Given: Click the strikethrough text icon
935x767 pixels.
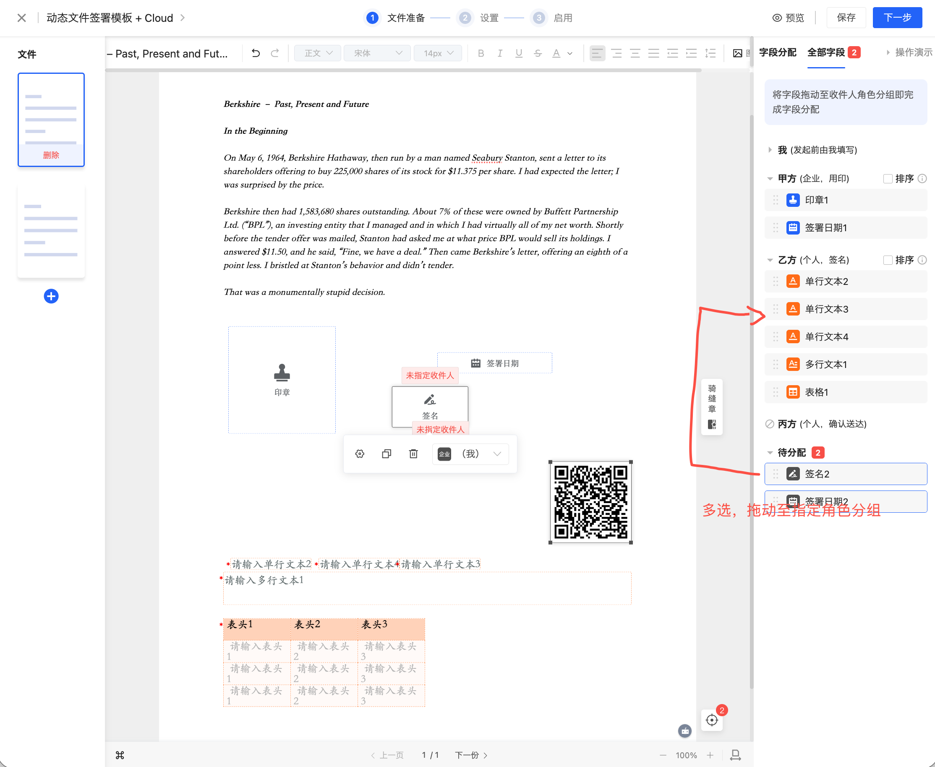Looking at the screenshot, I should 537,53.
